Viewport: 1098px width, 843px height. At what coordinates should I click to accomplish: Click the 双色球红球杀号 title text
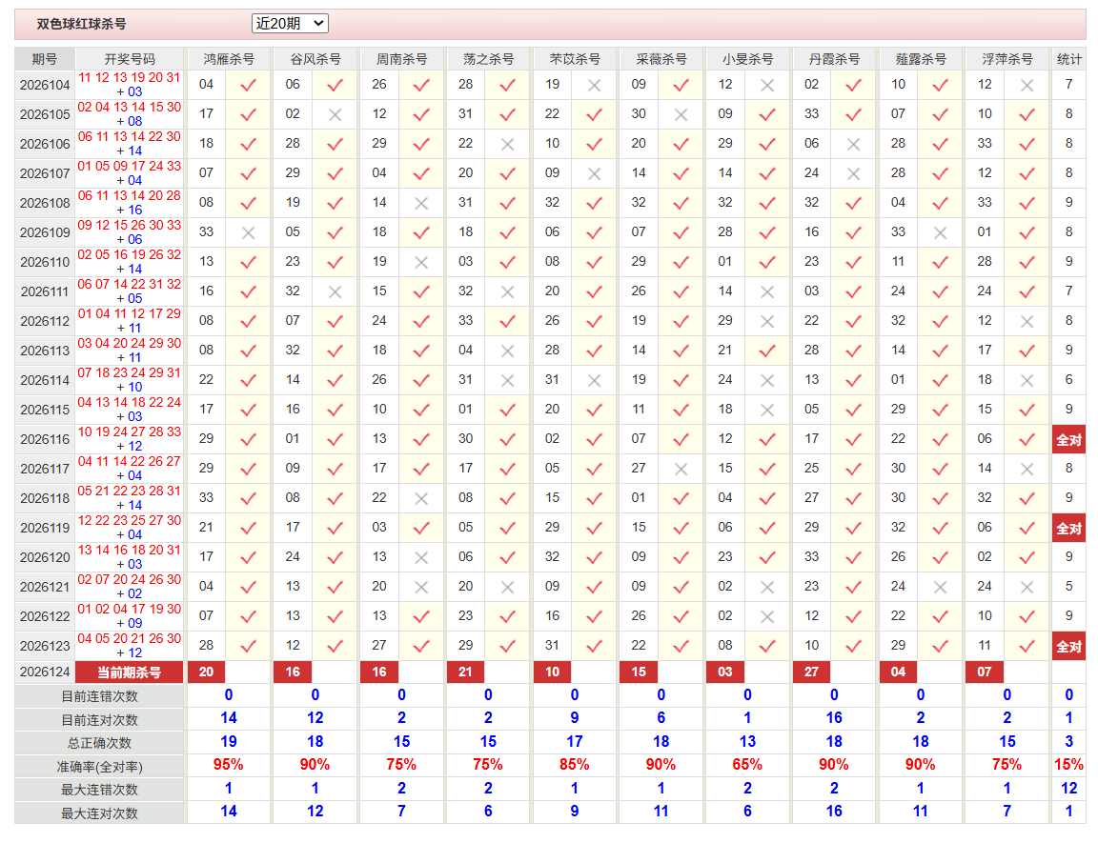81,24
